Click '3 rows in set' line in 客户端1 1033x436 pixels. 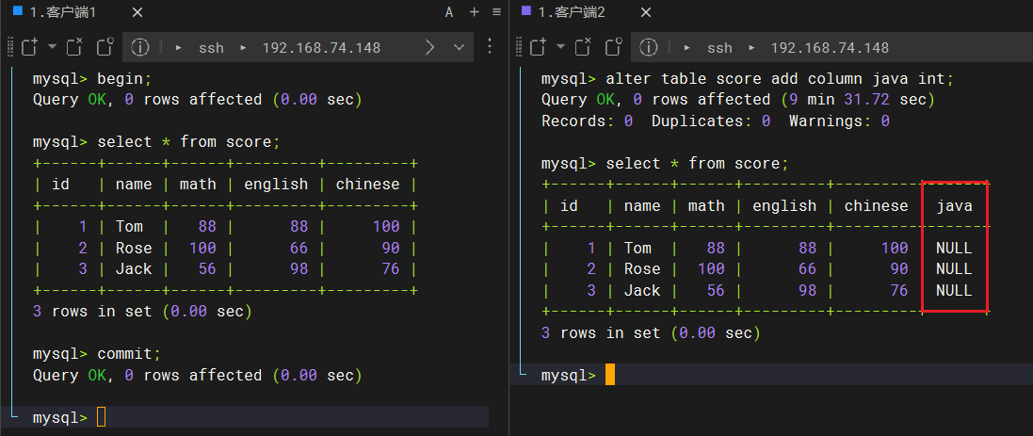click(142, 312)
